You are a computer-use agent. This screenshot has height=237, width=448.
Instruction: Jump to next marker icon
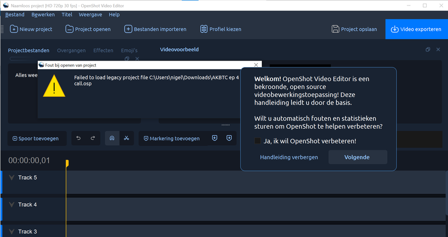(x=229, y=138)
